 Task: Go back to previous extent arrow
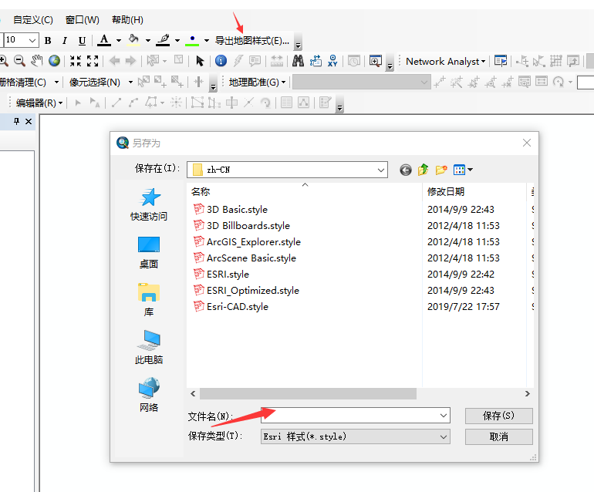point(114,61)
